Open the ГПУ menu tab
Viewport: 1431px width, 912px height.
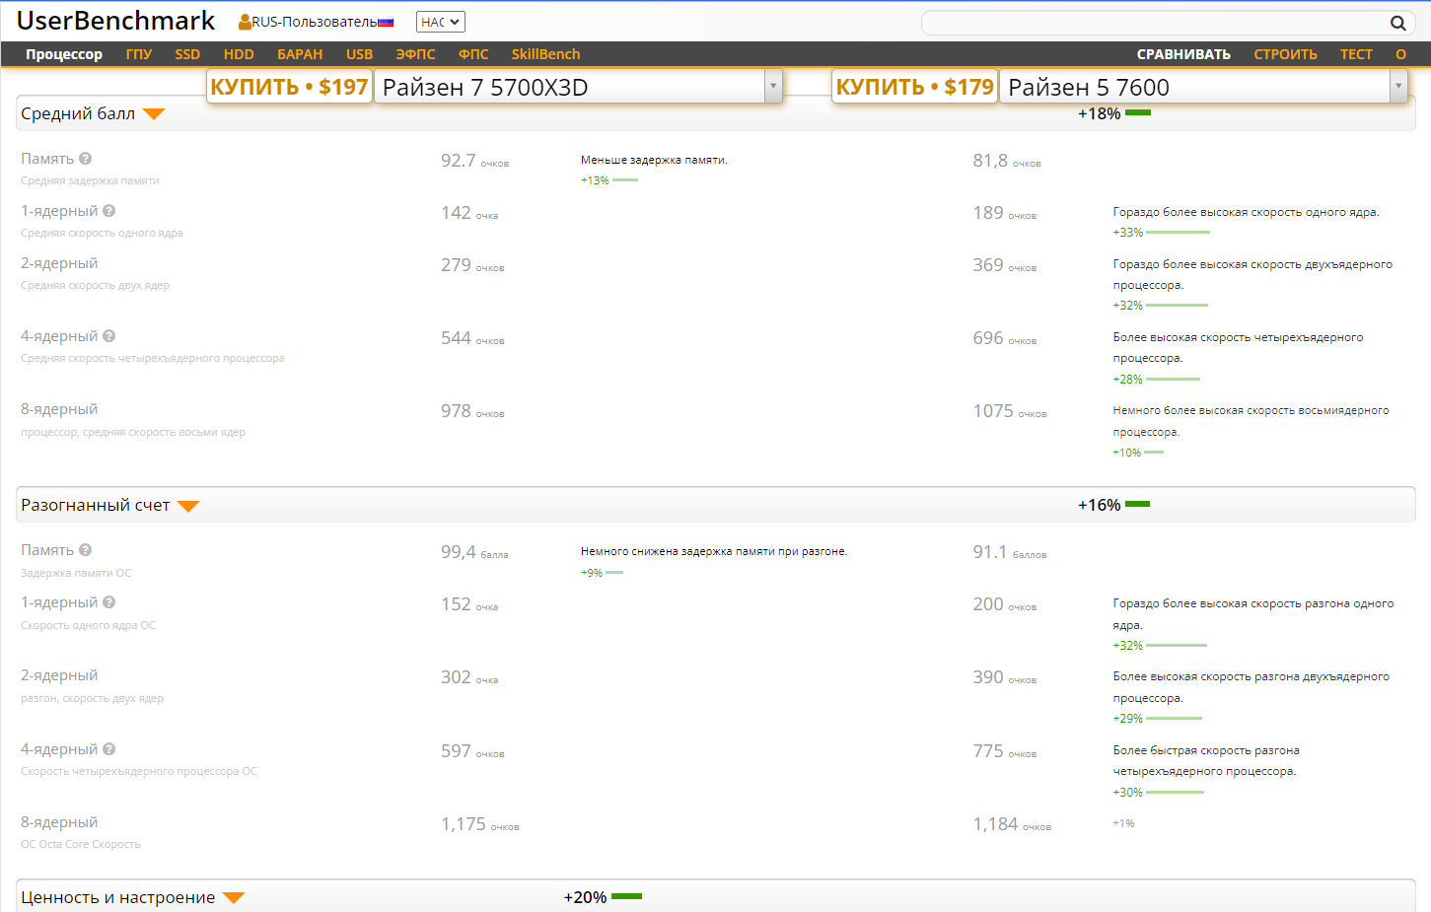click(139, 54)
